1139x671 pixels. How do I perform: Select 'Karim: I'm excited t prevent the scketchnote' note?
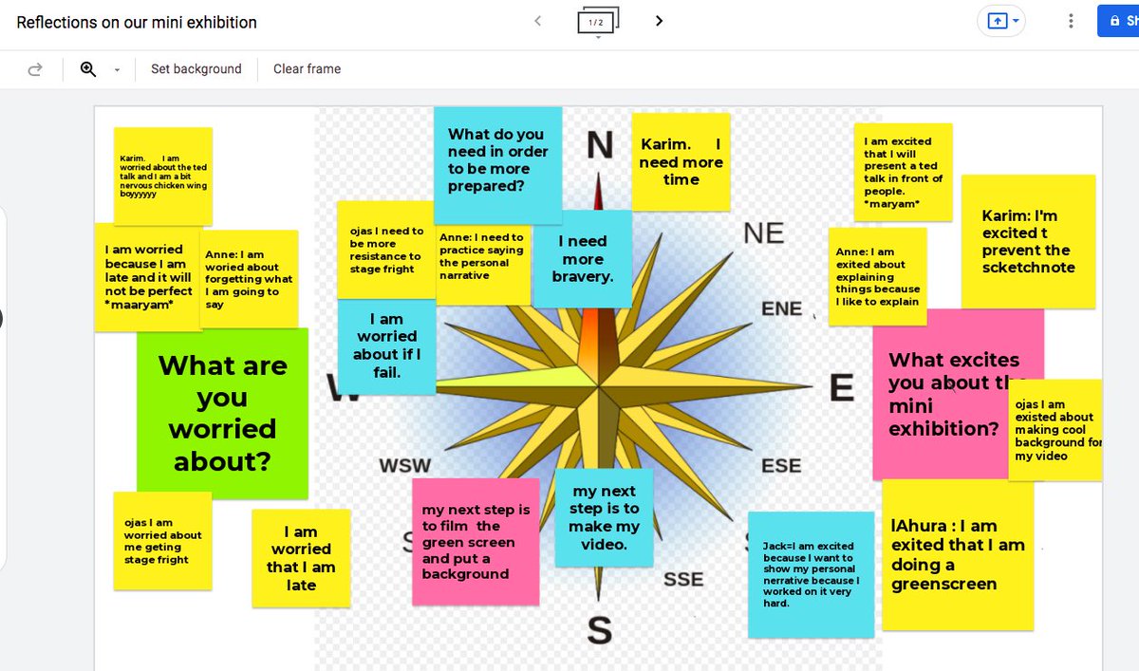pyautogui.click(x=1028, y=241)
